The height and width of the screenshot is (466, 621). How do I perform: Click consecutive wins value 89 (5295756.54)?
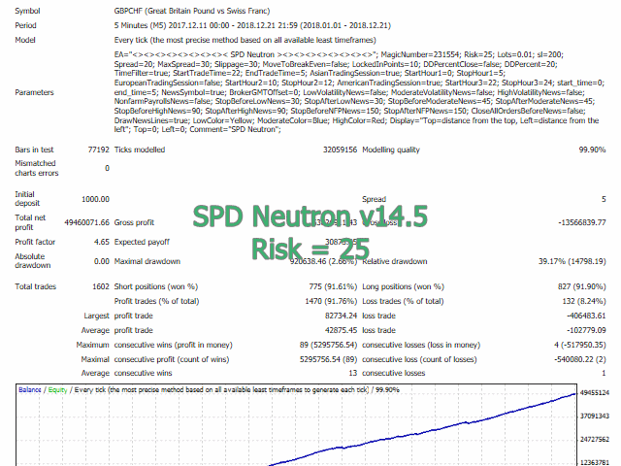pos(328,346)
